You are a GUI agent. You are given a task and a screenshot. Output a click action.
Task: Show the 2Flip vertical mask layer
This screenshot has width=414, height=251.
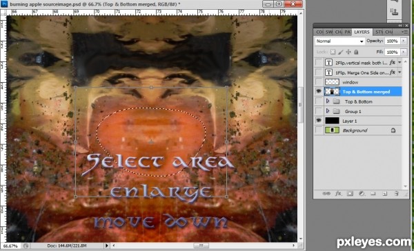[319, 63]
